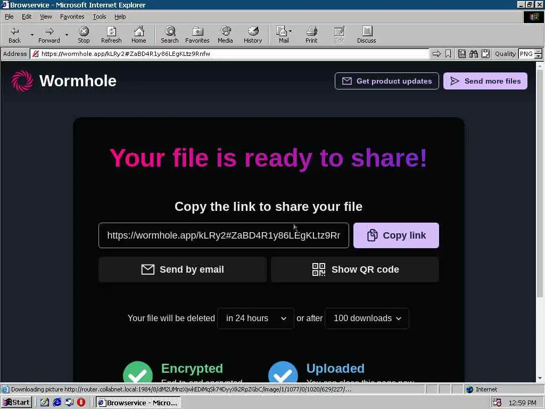Open the View menu
This screenshot has width=545, height=409.
coord(46,17)
